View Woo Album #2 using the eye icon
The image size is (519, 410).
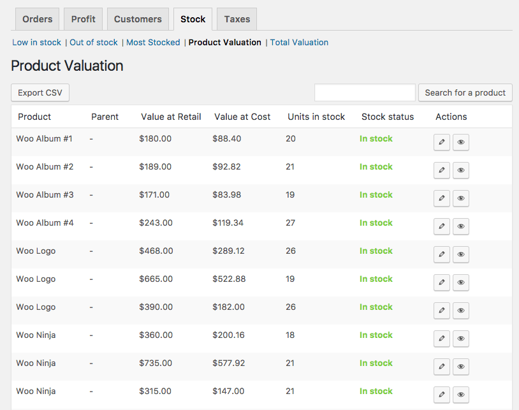pos(460,170)
